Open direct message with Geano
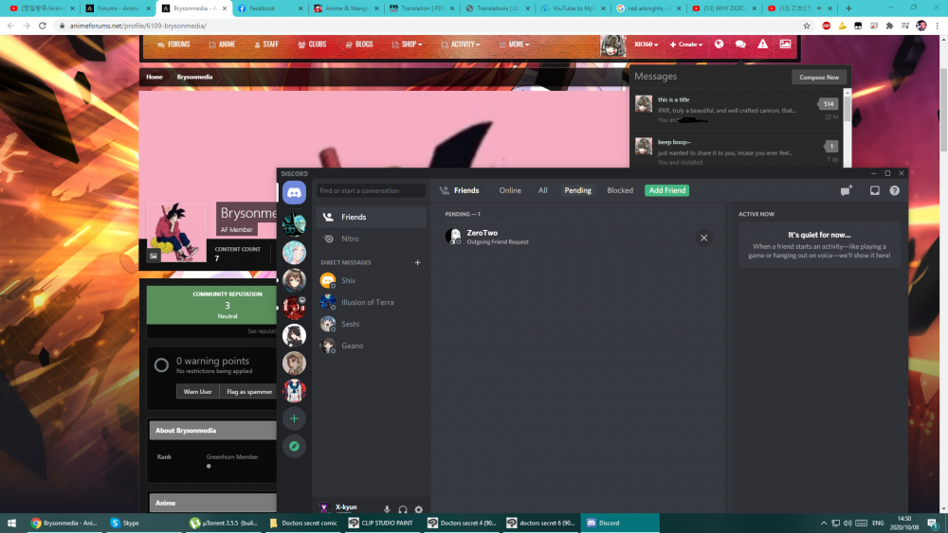This screenshot has width=948, height=533. 371,346
